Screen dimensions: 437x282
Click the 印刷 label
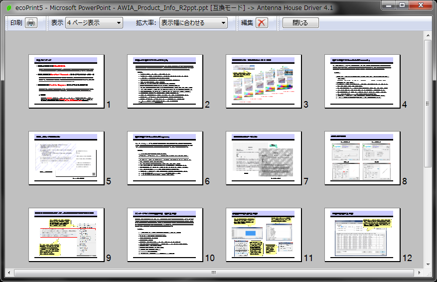[x=16, y=23]
